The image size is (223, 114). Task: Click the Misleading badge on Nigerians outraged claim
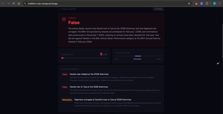67,100
